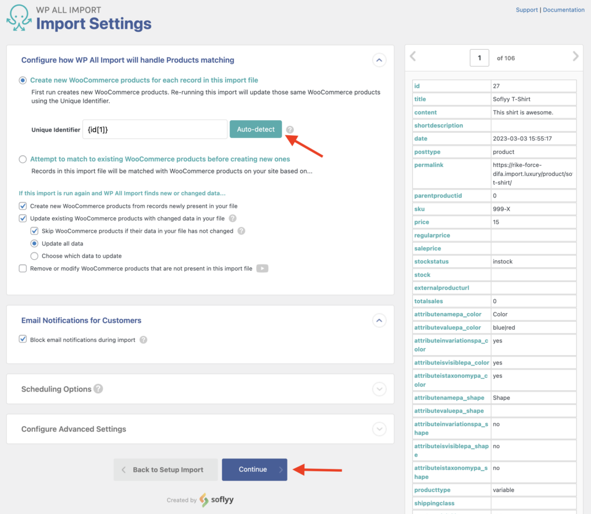Collapse the Products matching section
Viewport: 591px width, 514px height.
coord(379,60)
